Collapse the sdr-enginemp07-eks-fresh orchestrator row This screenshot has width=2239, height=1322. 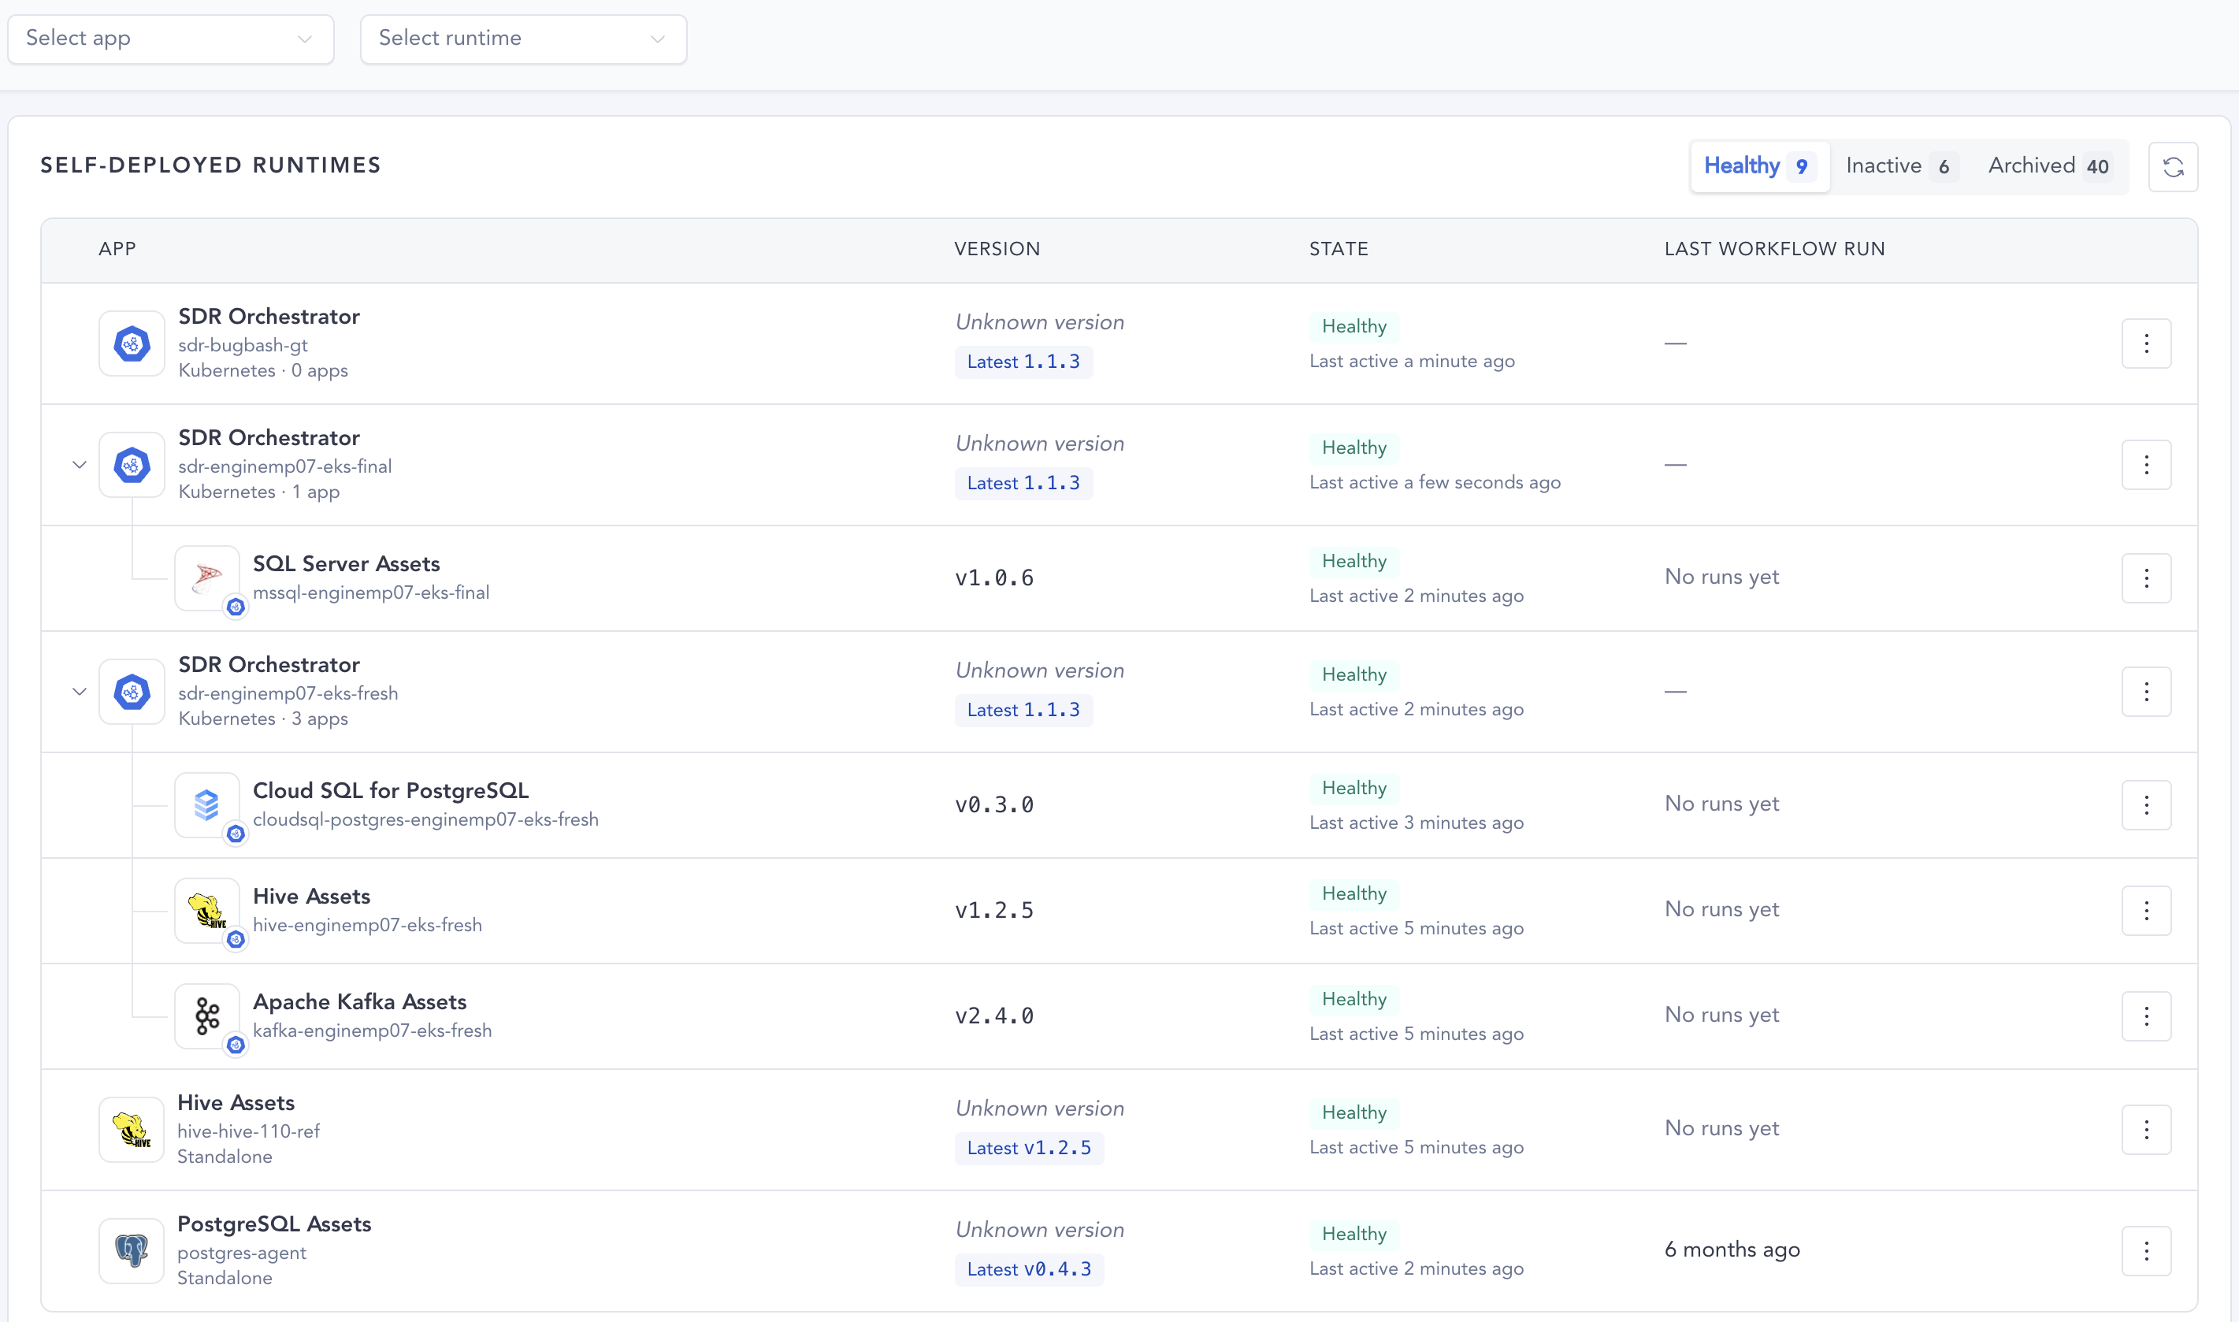80,691
